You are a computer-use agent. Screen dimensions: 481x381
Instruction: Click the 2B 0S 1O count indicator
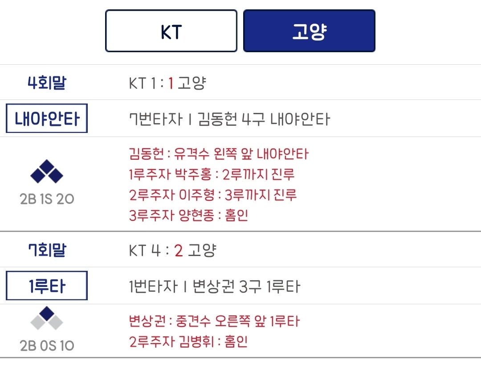point(47,346)
